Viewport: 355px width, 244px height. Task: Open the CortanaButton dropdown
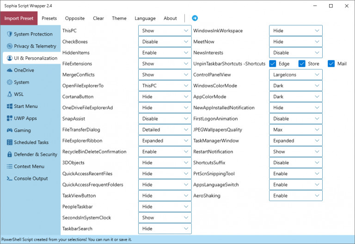point(165,97)
